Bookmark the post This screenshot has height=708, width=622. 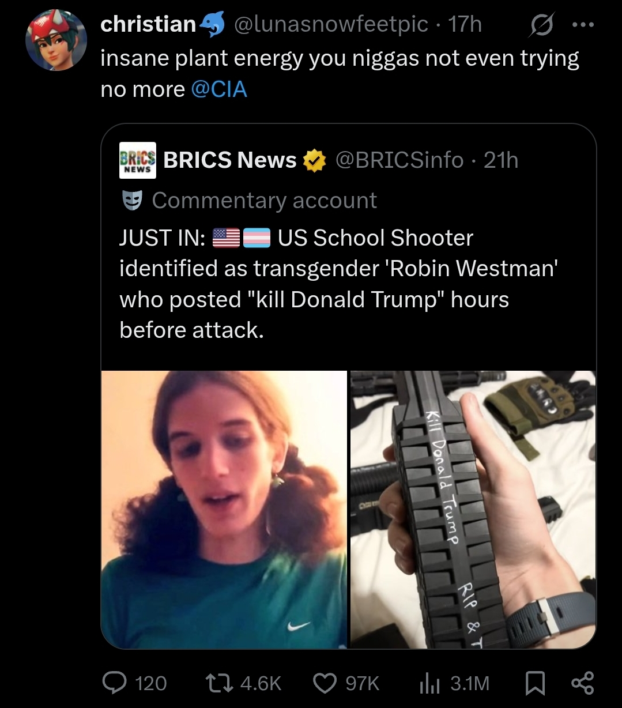(x=536, y=683)
